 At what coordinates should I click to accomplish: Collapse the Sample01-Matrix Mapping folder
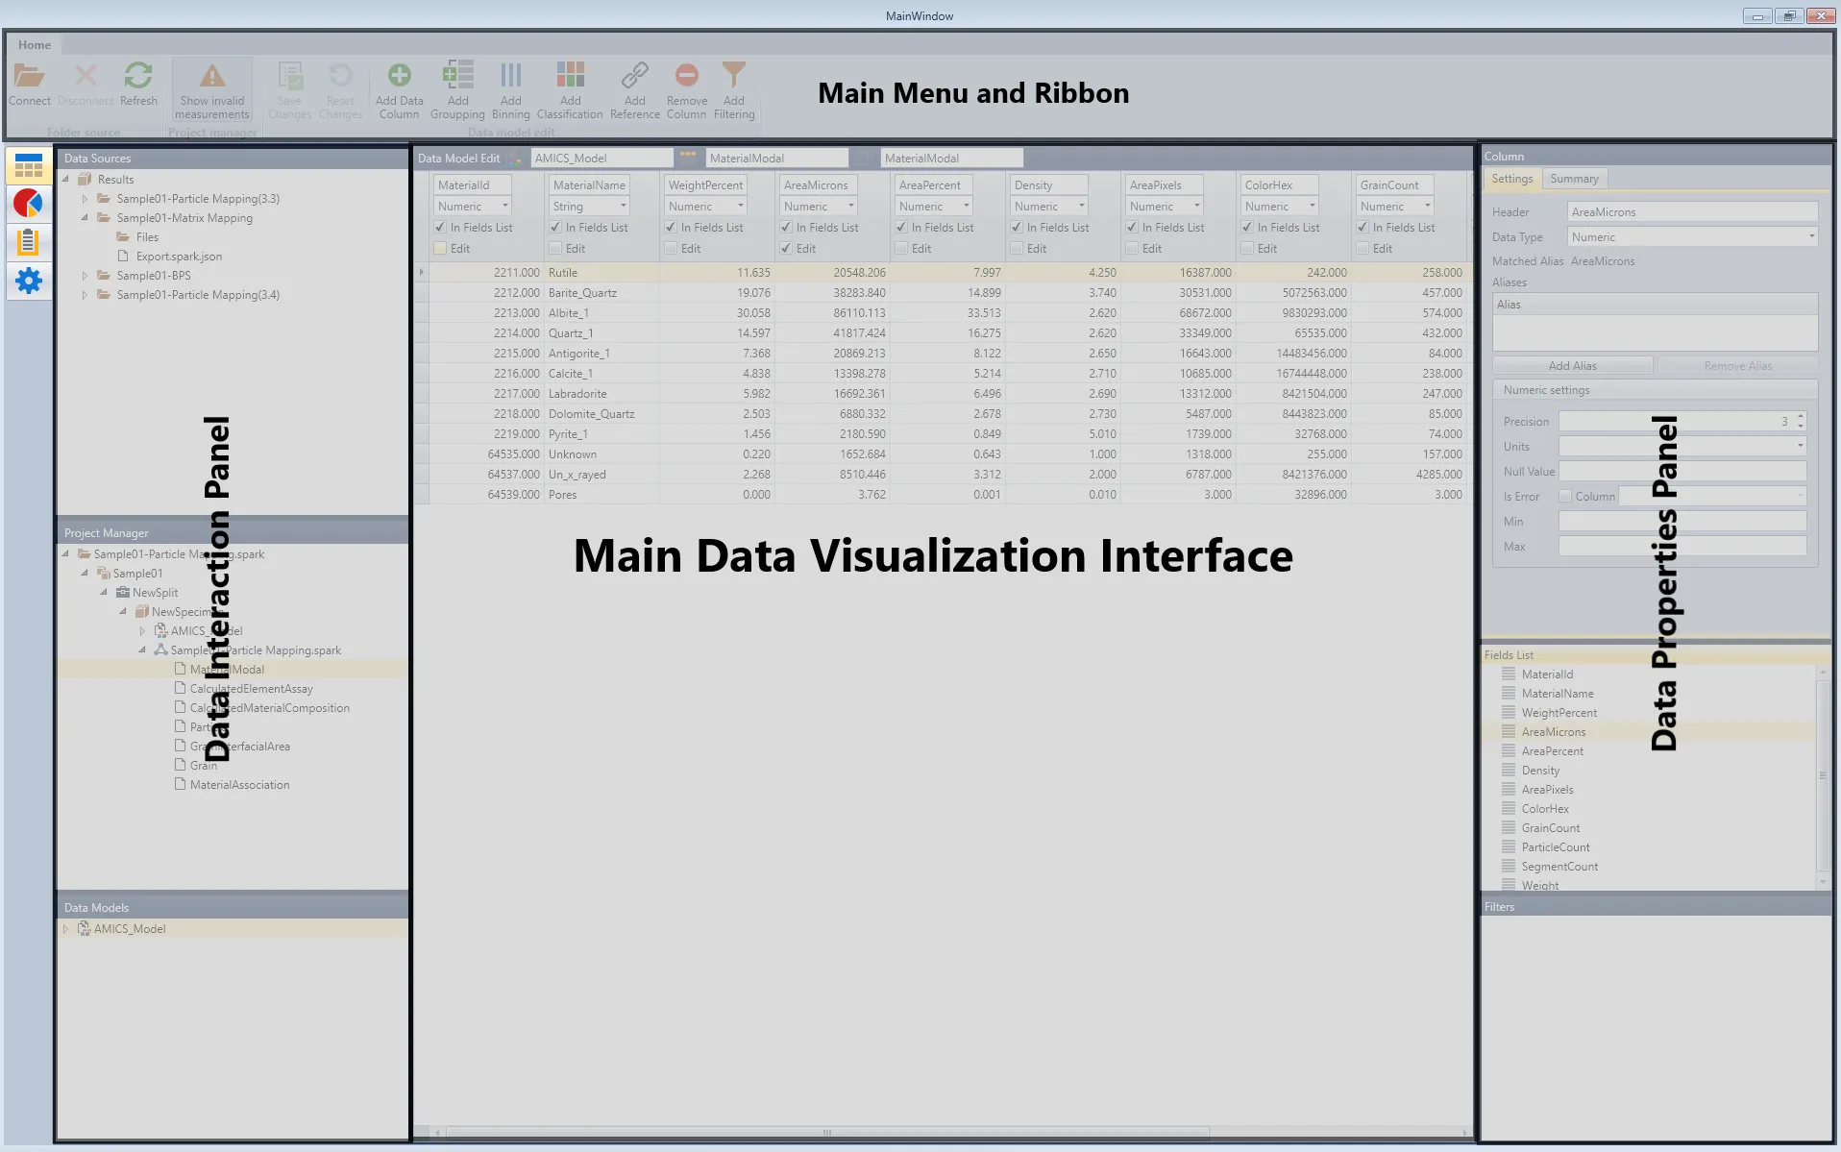click(x=85, y=218)
